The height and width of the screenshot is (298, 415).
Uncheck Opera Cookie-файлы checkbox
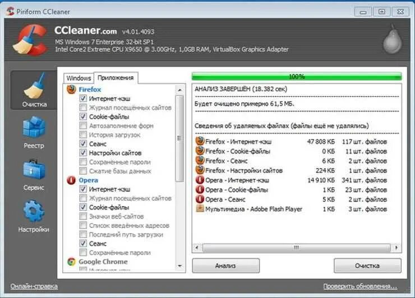pyautogui.click(x=83, y=207)
